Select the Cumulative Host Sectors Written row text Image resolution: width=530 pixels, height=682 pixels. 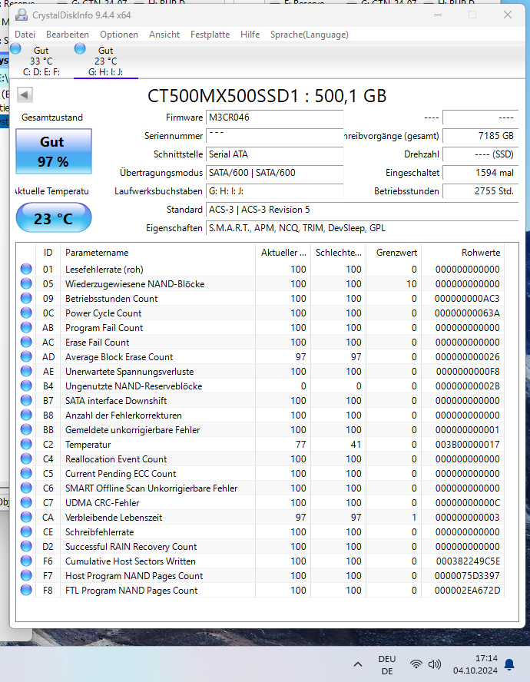(x=131, y=561)
